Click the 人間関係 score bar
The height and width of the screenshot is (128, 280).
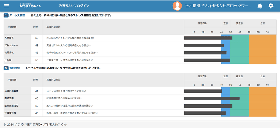(208, 38)
